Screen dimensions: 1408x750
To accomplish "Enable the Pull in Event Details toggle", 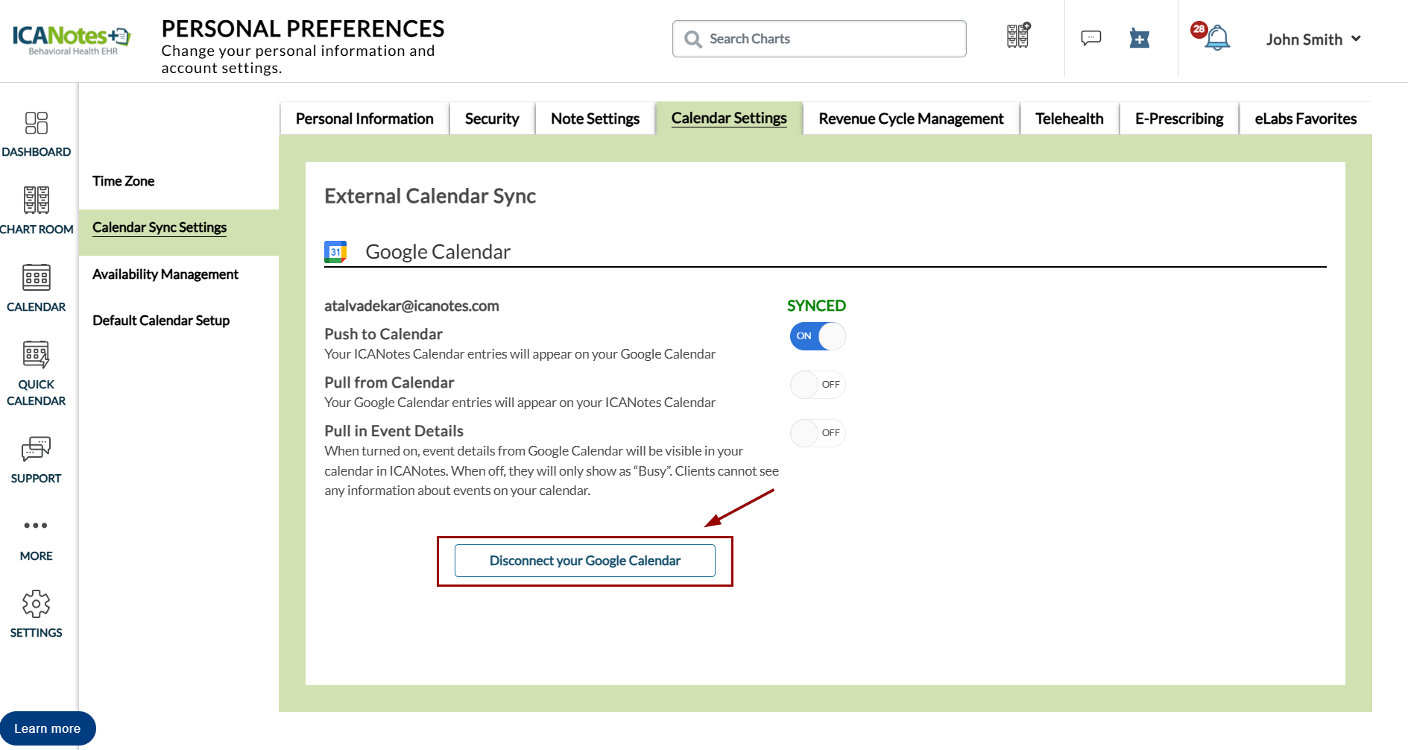I will click(x=818, y=433).
